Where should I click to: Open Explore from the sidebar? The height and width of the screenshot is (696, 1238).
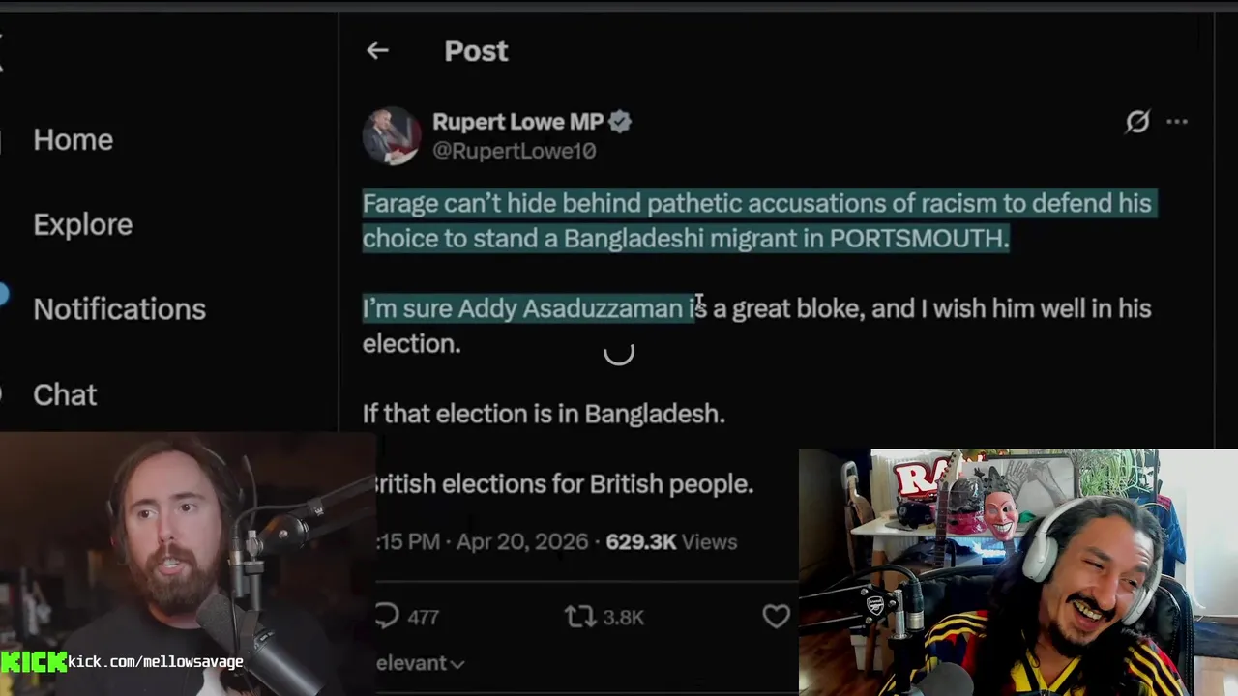coord(83,224)
